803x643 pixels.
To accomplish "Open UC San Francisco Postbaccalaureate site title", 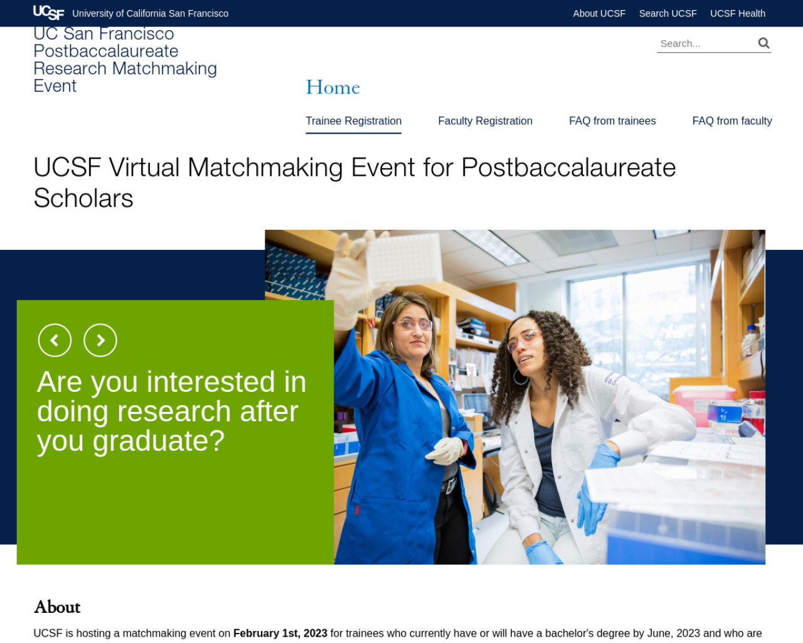I will click(x=125, y=60).
